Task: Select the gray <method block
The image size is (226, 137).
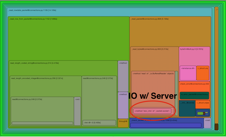Action: pos(123,76)
